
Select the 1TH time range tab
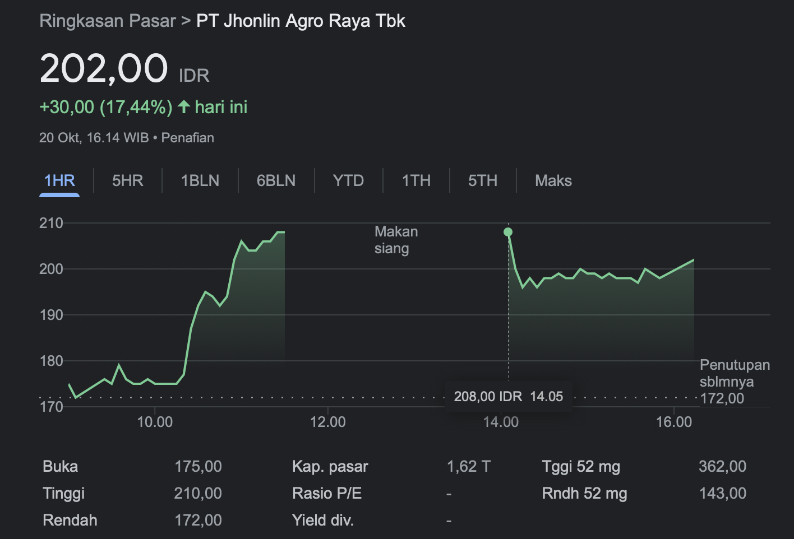416,180
